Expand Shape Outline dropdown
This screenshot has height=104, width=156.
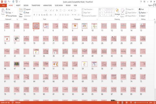click(x=131, y=13)
